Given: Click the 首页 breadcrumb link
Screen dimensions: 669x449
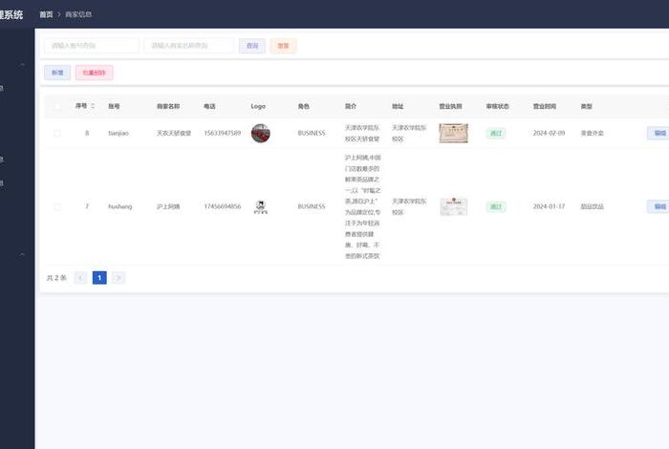Looking at the screenshot, I should (46, 14).
